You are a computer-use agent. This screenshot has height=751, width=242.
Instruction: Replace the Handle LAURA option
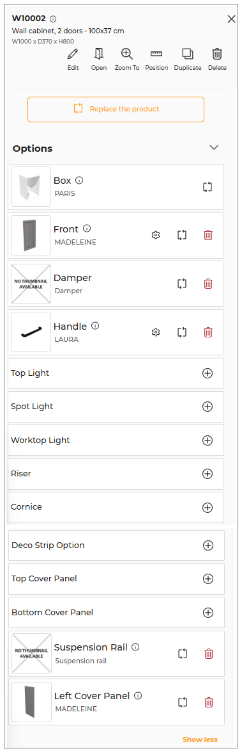182,332
